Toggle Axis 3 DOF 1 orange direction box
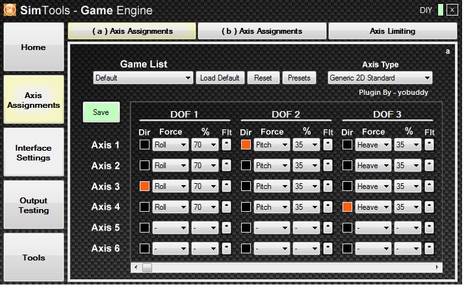This screenshot has width=466, height=291. point(144,186)
